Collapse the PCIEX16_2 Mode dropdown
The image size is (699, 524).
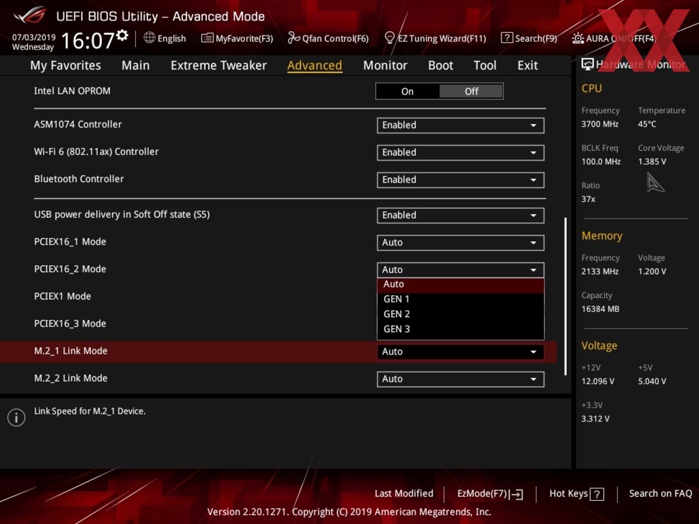pos(461,270)
